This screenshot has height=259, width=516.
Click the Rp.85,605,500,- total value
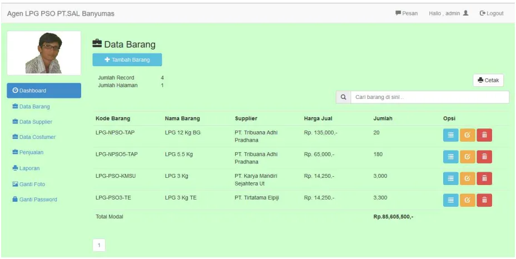tap(394, 217)
